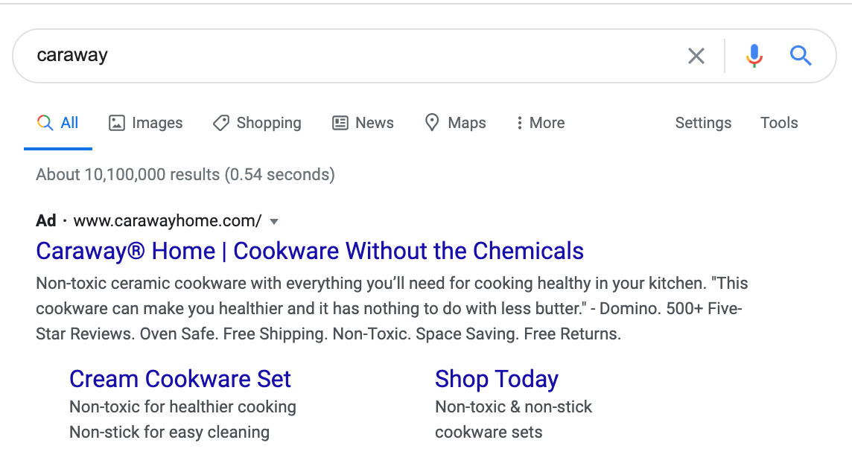
Task: Start voice search with the microphone icon
Action: point(754,55)
